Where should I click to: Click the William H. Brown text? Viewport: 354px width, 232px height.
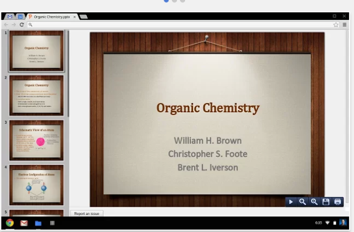pos(208,141)
